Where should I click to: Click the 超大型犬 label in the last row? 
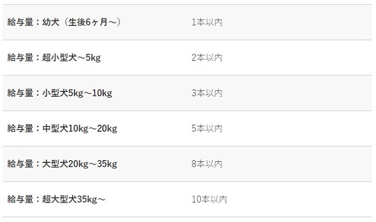(x=60, y=199)
